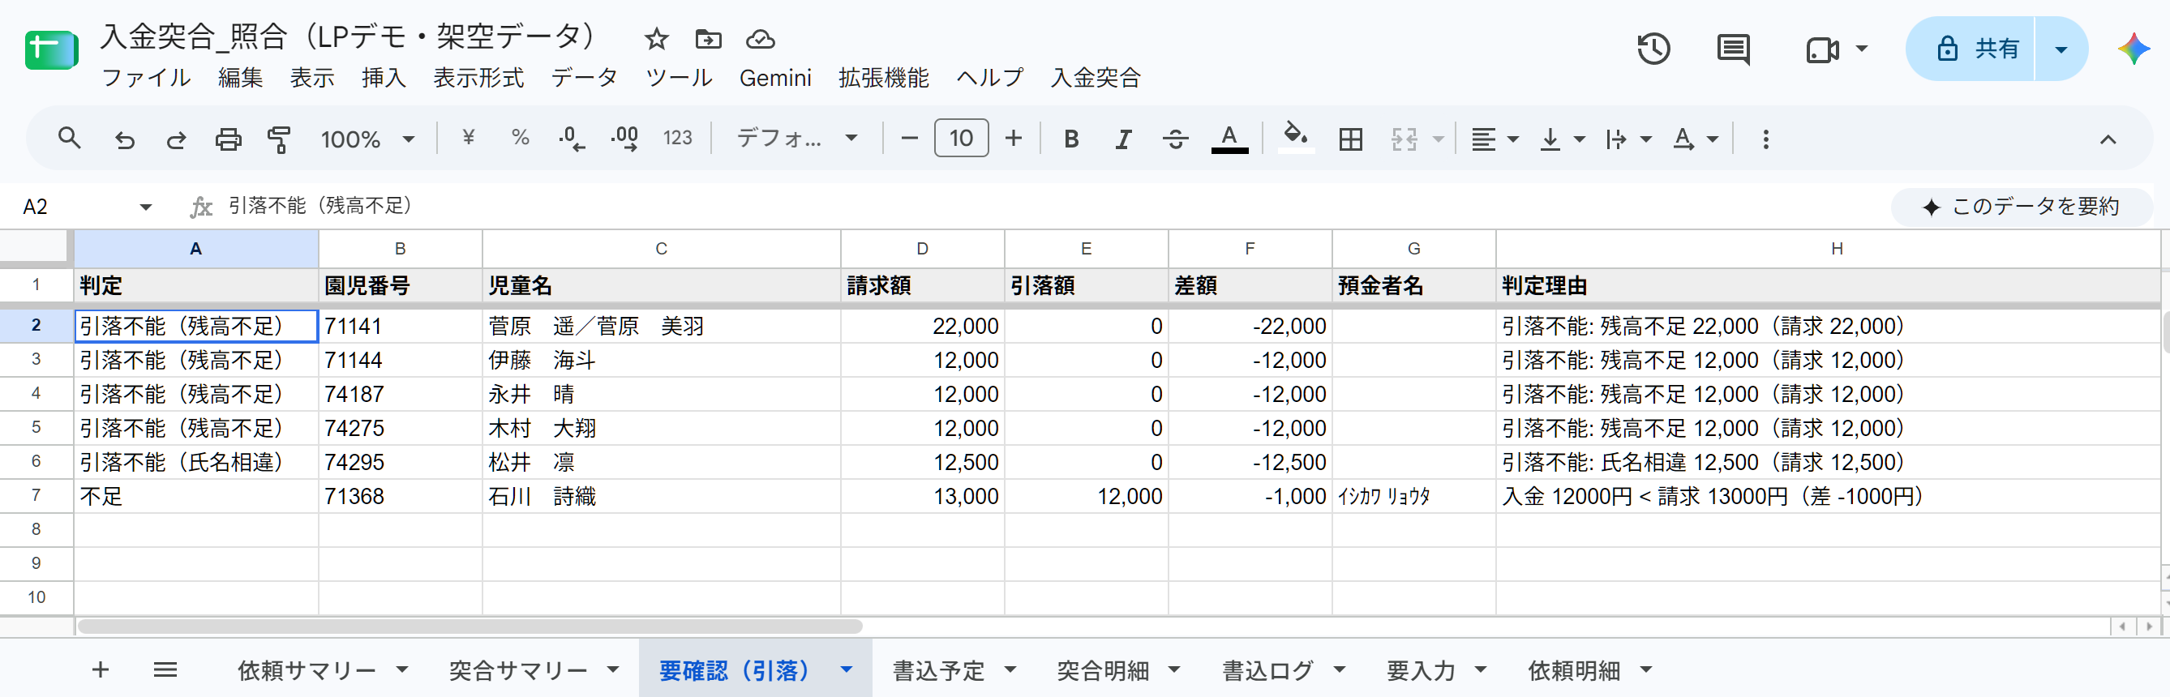
Task: Switch to the 書込ログ sheet tab
Action: click(x=1267, y=671)
